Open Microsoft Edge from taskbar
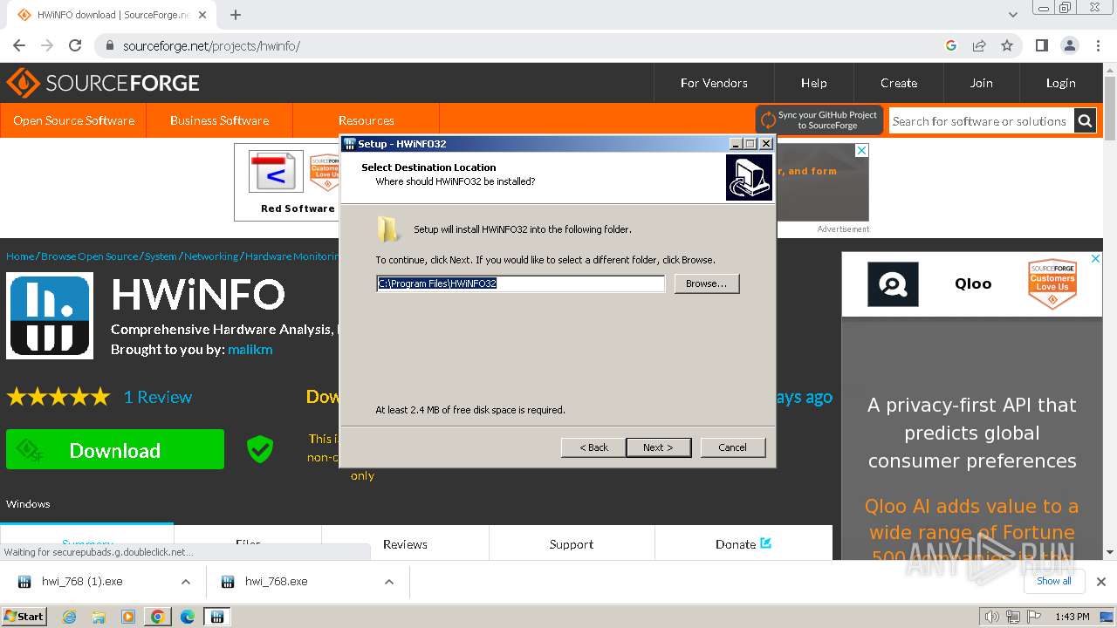This screenshot has width=1117, height=628. point(187,617)
